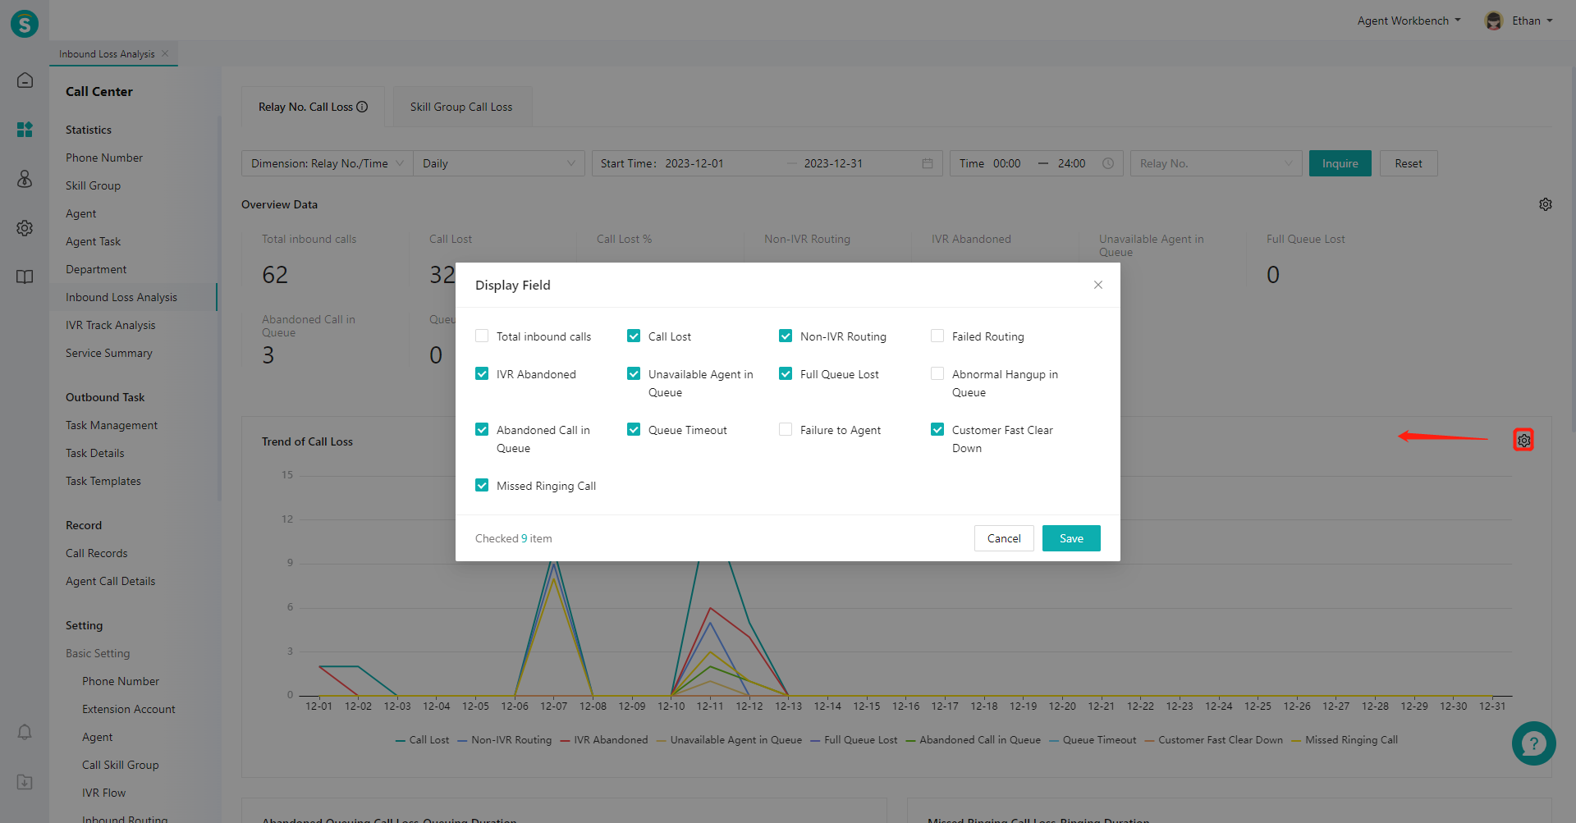1576x823 pixels.
Task: Save the Display Field selection
Action: tap(1071, 538)
